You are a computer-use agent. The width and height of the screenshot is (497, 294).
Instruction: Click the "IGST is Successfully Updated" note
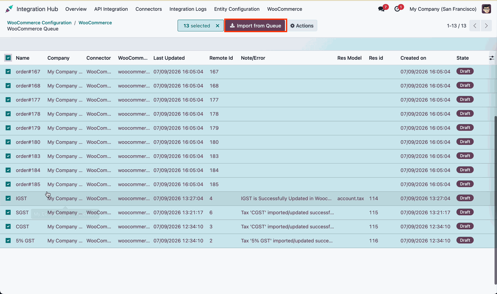tap(286, 198)
